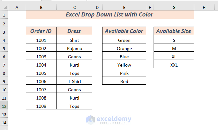Image resolution: width=218 pixels, height=130 pixels.
Task: Select the row 3 header
Action: [4, 31]
